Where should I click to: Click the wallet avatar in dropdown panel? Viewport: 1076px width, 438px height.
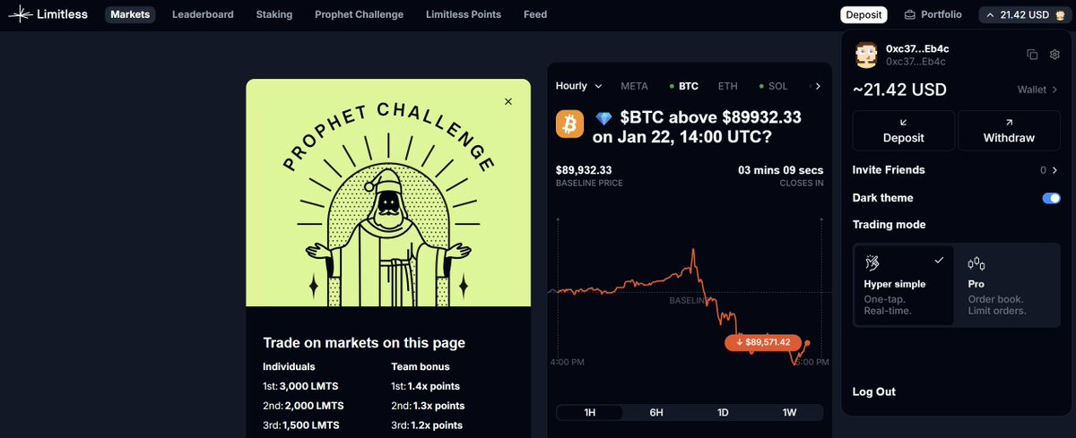click(866, 55)
